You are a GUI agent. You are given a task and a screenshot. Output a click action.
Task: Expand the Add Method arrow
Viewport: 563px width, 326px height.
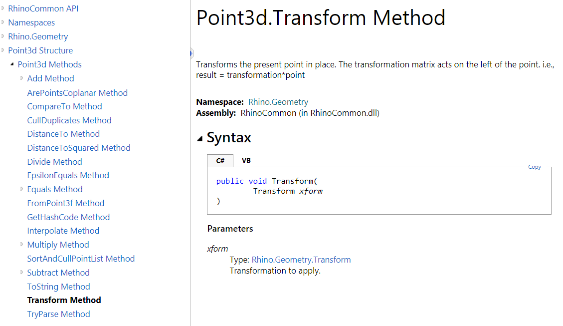click(x=22, y=78)
